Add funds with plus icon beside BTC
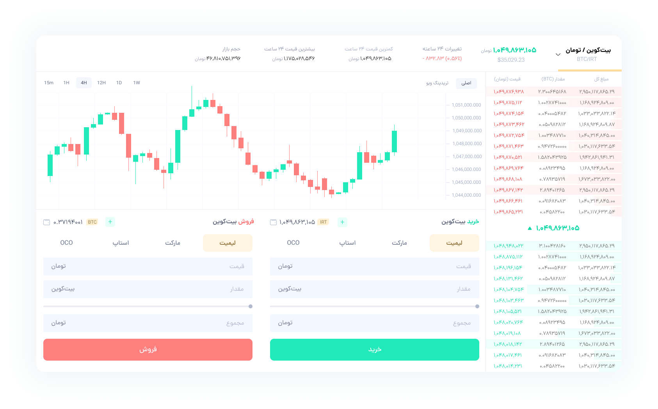This screenshot has width=658, height=409. (x=110, y=222)
